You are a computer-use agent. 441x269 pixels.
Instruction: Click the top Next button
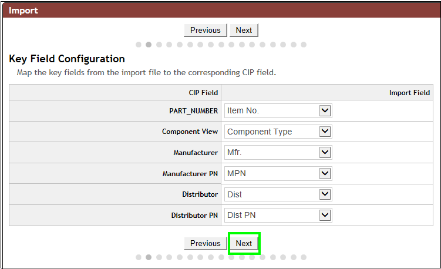point(244,31)
